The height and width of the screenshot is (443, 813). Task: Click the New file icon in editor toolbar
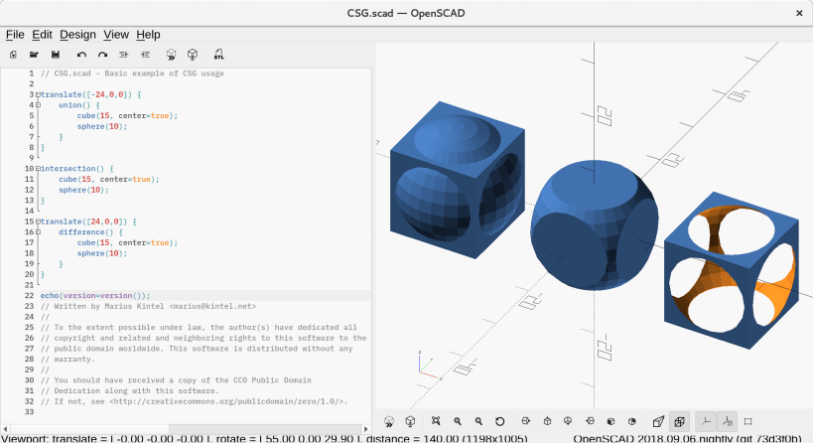[14, 55]
